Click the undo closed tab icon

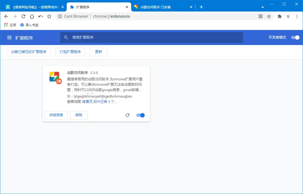point(41,16)
